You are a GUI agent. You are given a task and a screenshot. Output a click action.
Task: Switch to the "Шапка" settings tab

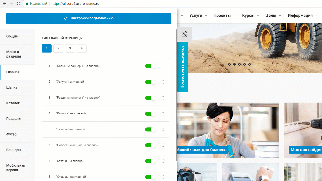pos(12,88)
